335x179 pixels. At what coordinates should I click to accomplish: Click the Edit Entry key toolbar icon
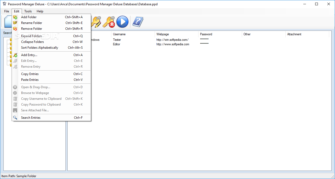[96, 22]
